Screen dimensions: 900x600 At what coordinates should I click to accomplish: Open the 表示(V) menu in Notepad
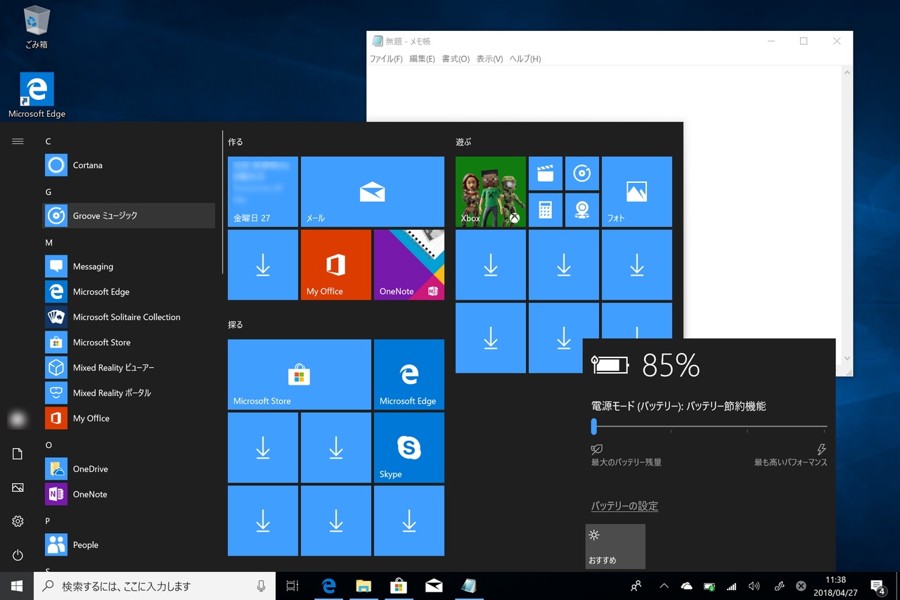pos(489,59)
